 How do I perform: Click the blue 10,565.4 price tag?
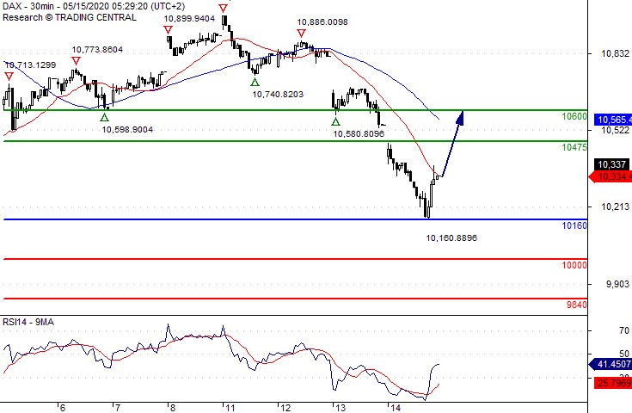pyautogui.click(x=613, y=120)
